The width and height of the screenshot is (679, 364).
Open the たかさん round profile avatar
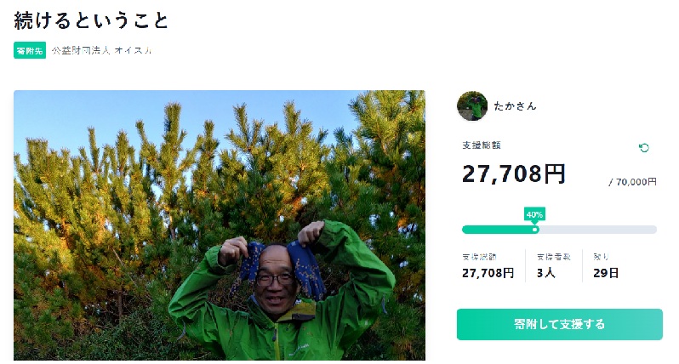tap(472, 106)
